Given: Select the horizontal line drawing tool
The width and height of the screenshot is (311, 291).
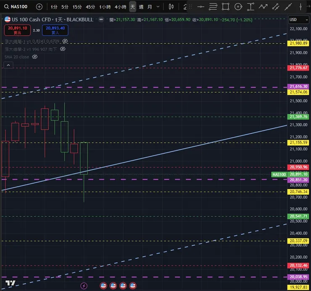Looking at the screenshot, I should click(x=201, y=7).
